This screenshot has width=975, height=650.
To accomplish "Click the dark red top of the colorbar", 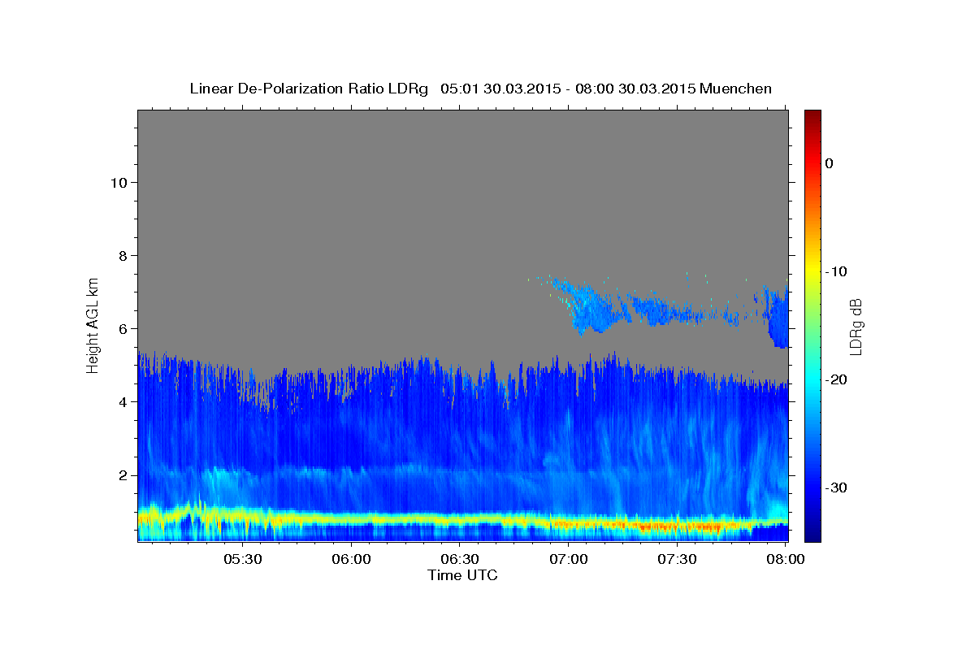I will click(812, 118).
